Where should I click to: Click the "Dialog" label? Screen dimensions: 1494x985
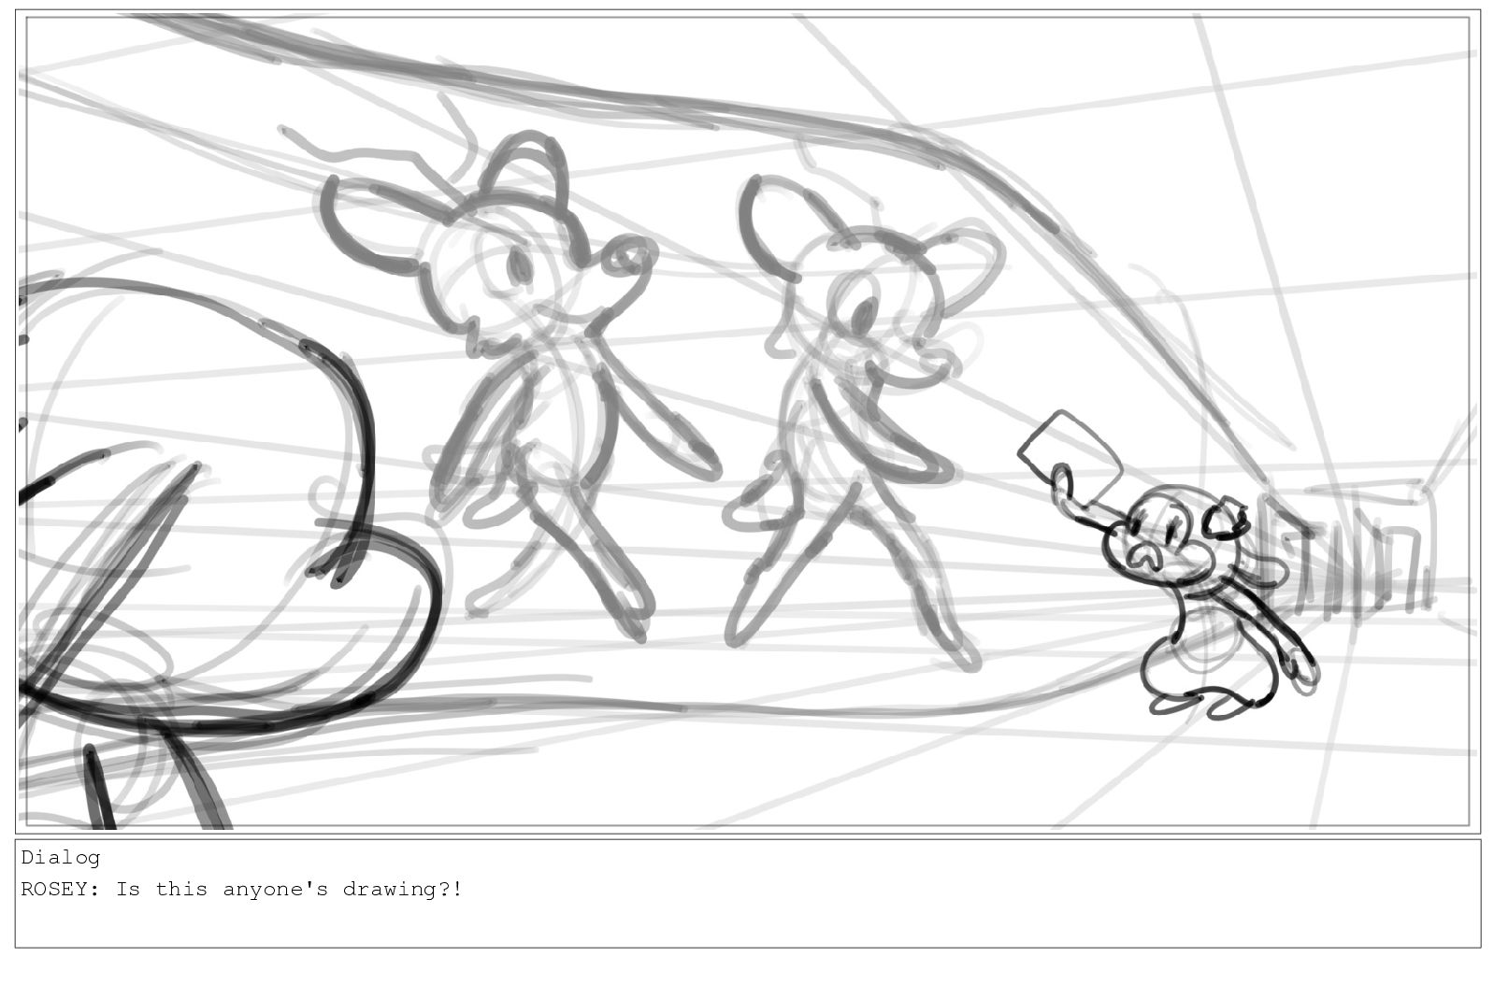[61, 857]
